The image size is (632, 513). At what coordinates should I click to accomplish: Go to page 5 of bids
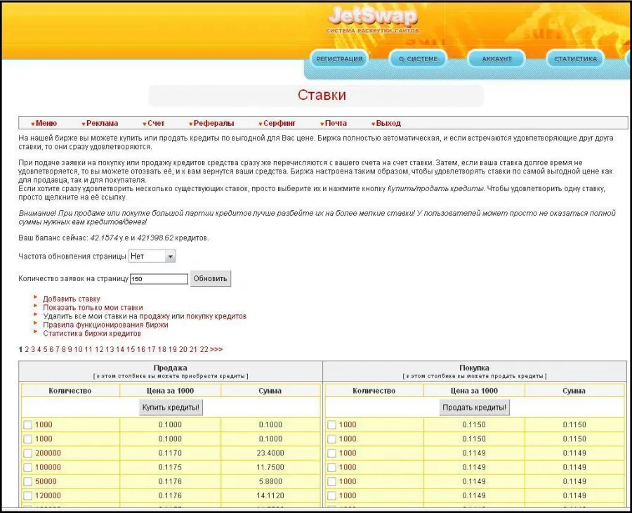45,349
